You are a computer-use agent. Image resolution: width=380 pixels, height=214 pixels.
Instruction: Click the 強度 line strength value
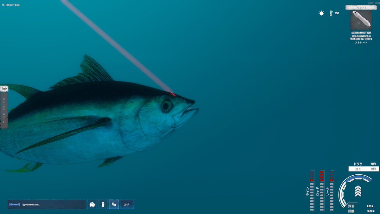pos(361,39)
